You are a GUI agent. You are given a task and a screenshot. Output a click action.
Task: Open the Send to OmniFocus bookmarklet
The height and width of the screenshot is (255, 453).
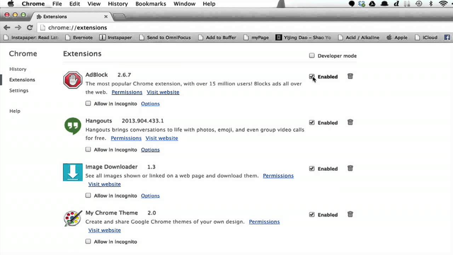[x=165, y=37]
